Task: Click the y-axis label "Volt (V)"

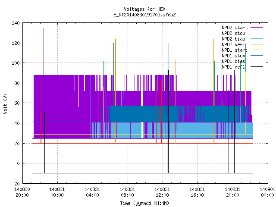Action: 5,103
